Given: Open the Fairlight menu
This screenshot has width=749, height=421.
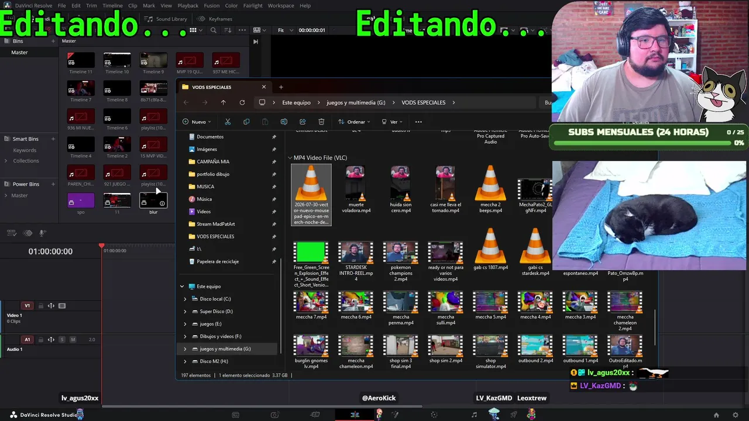Looking at the screenshot, I should [x=253, y=6].
